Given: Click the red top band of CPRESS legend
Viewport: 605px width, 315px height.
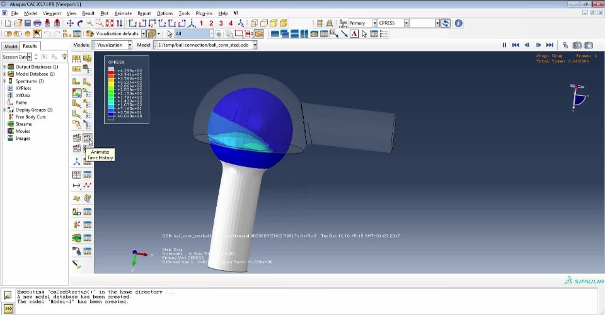Looking at the screenshot, I should 111,72.
